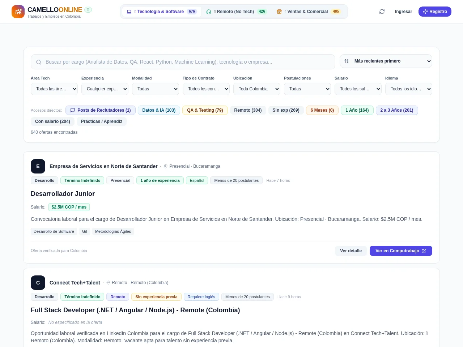Toggle the QA & Testing (79) filter

pyautogui.click(x=205, y=110)
